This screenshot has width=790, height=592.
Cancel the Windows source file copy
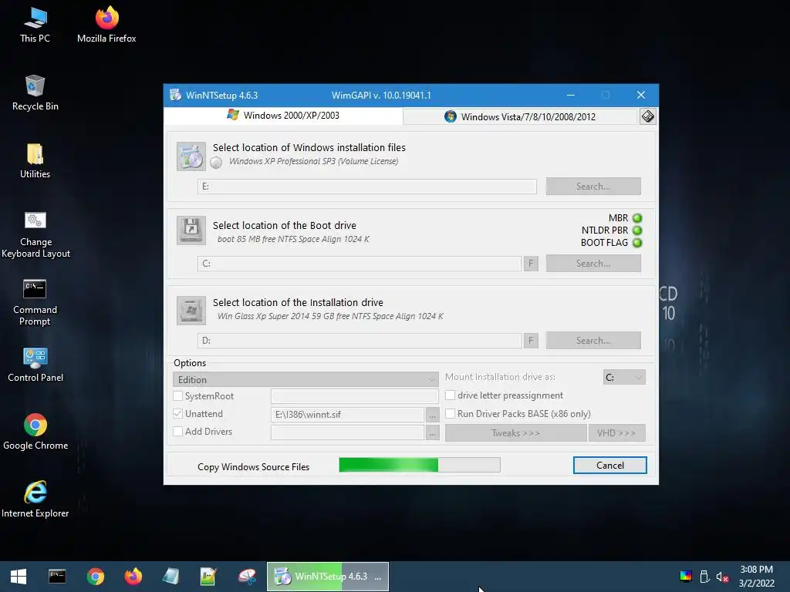click(610, 465)
